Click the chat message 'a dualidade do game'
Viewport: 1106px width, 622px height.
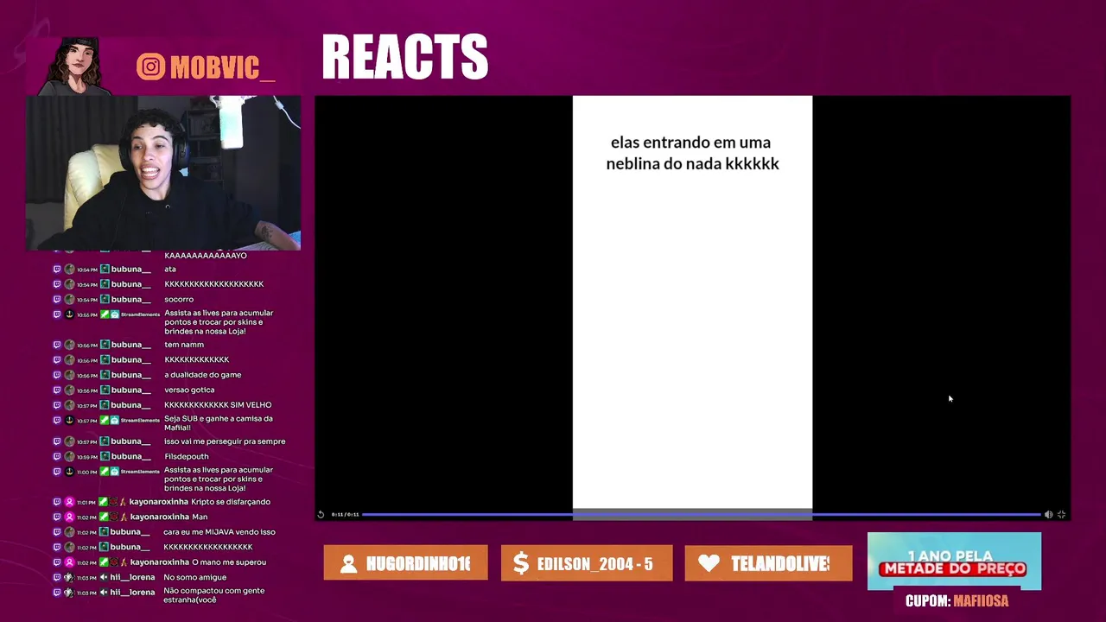click(203, 375)
